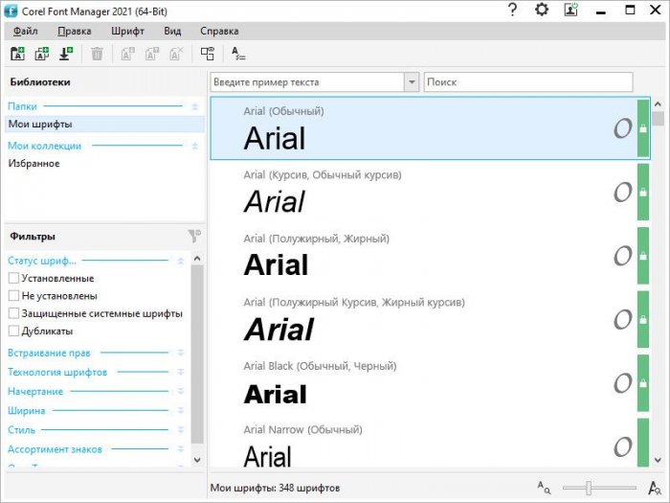Click the Поиск search field
Image resolution: width=670 pixels, height=503 pixels.
pyautogui.click(x=528, y=81)
